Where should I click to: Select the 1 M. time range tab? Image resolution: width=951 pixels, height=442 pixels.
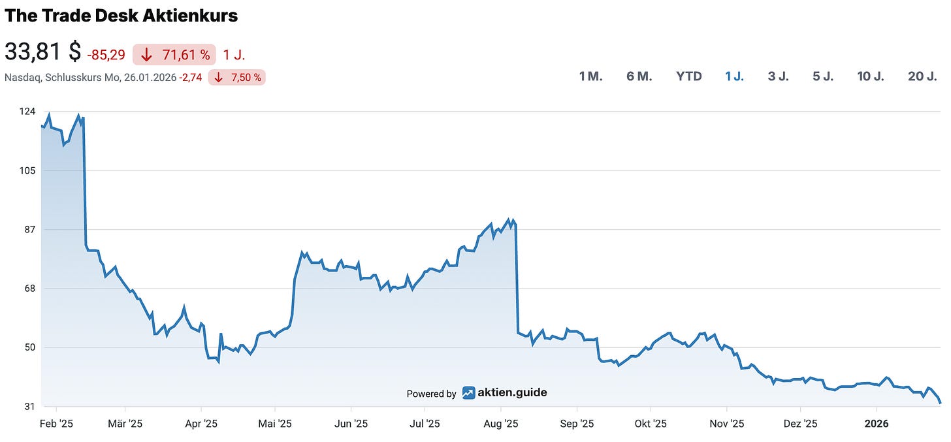(x=590, y=76)
